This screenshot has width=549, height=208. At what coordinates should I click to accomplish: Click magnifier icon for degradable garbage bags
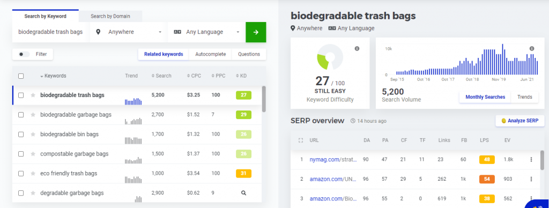tap(244, 193)
